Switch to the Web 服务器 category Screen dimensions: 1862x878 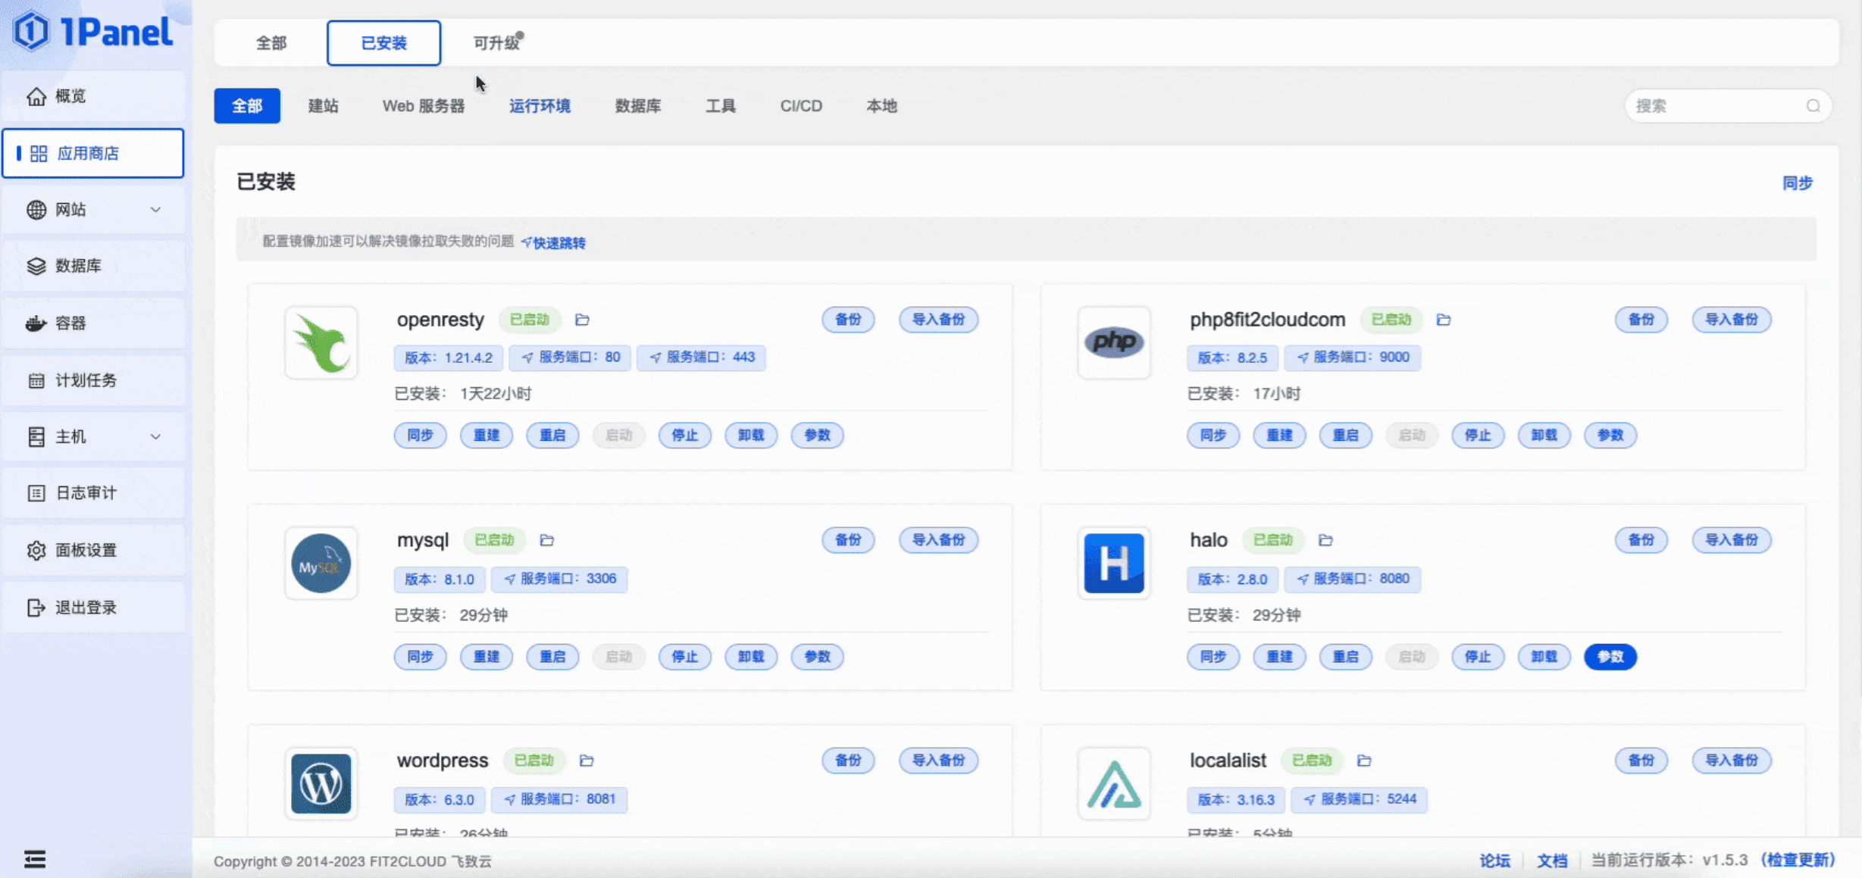point(423,106)
